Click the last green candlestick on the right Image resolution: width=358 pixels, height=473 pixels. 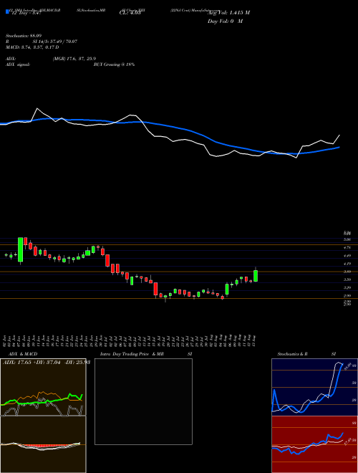(x=256, y=276)
